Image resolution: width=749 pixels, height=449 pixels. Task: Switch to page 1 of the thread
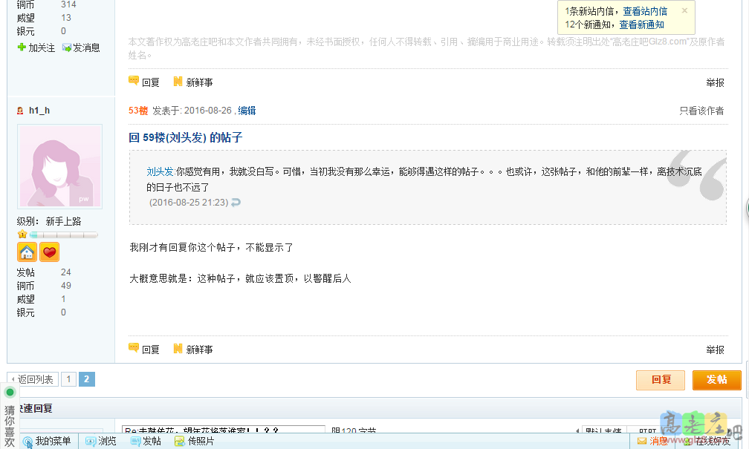click(68, 378)
